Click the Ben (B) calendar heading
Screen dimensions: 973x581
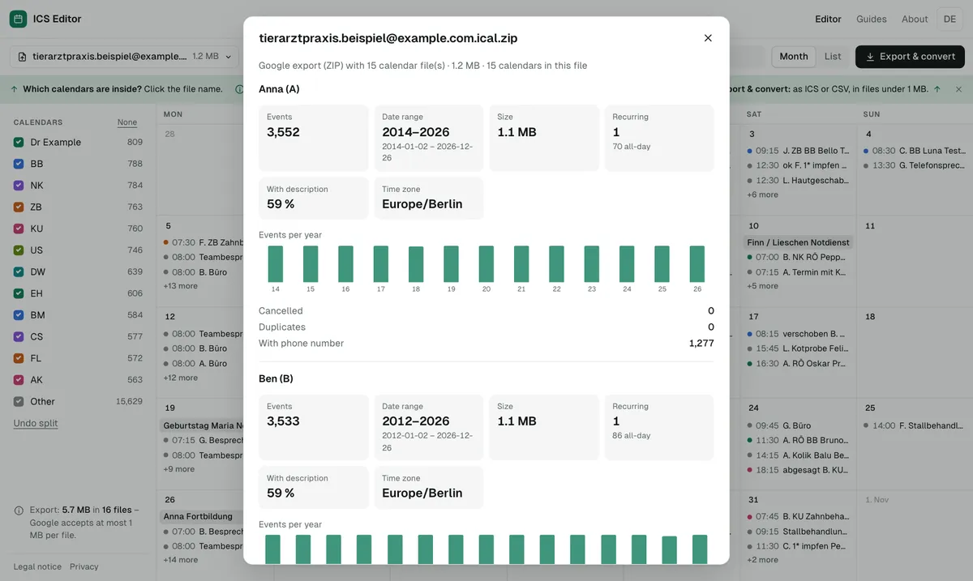point(276,378)
